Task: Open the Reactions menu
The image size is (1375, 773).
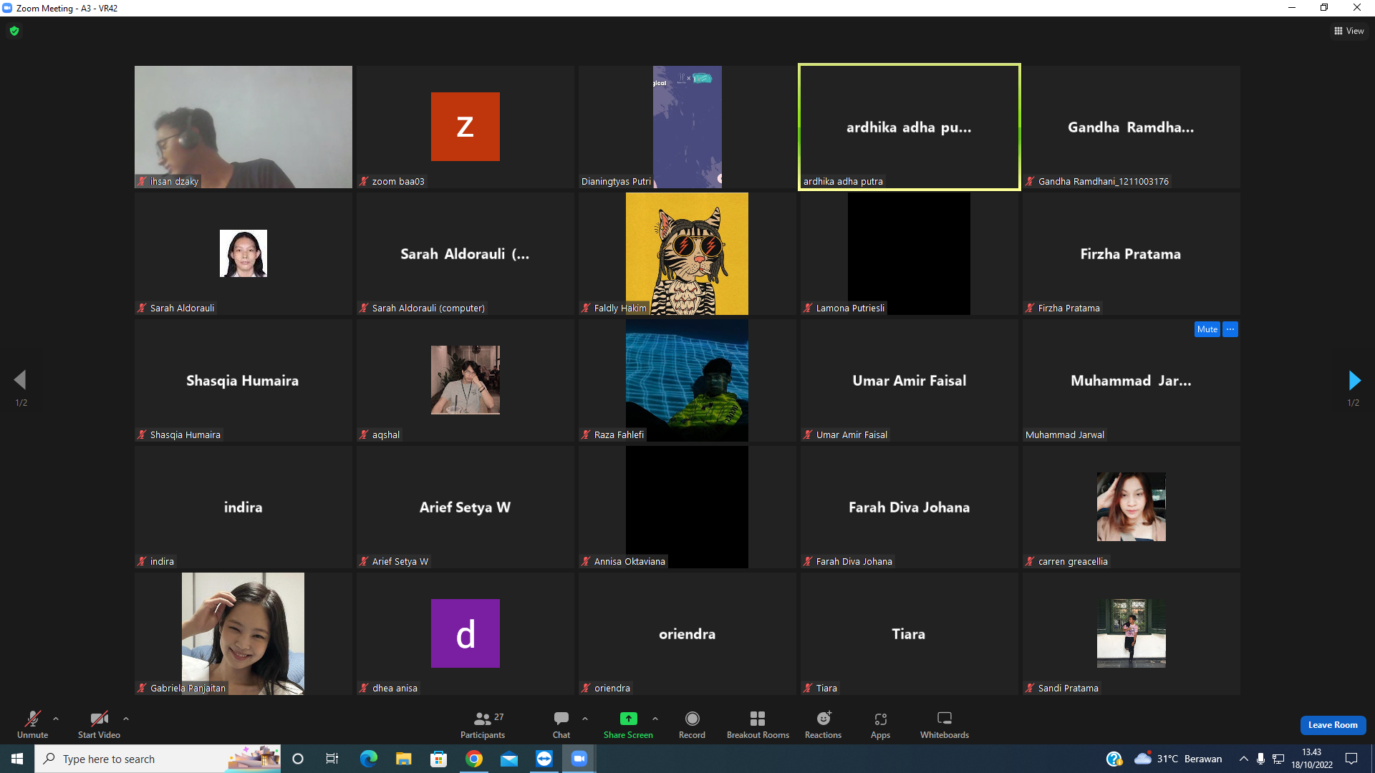Action: coord(824,724)
